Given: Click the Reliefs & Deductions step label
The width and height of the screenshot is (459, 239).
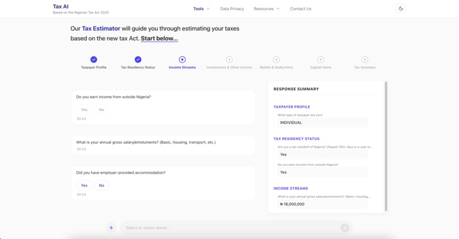Looking at the screenshot, I should point(276,68).
